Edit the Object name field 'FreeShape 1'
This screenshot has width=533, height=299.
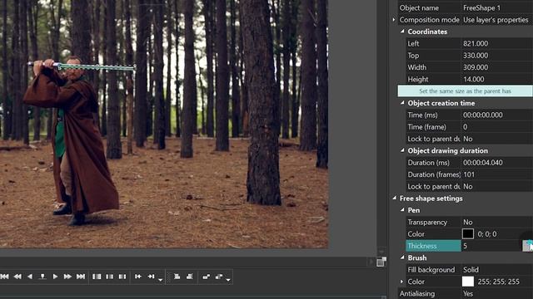pyautogui.click(x=496, y=7)
